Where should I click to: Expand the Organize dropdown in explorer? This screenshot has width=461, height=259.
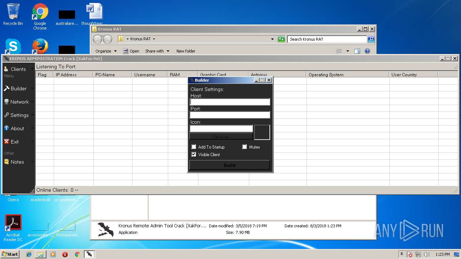tap(106, 51)
